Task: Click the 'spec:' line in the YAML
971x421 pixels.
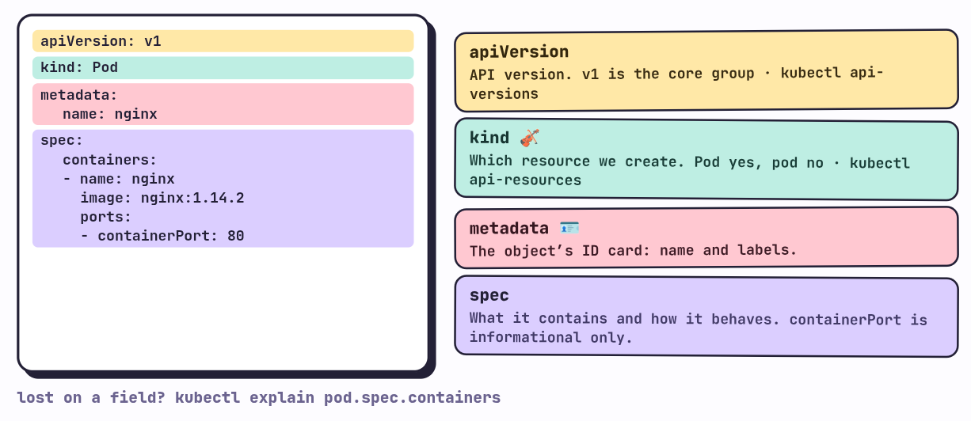Action: coord(62,140)
